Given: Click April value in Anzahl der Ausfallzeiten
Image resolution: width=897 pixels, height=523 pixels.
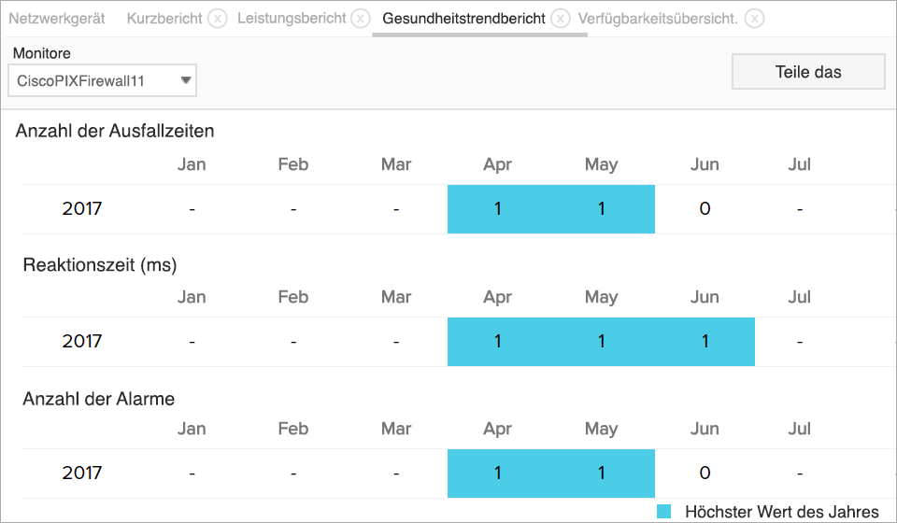Looking at the screenshot, I should 498,209.
